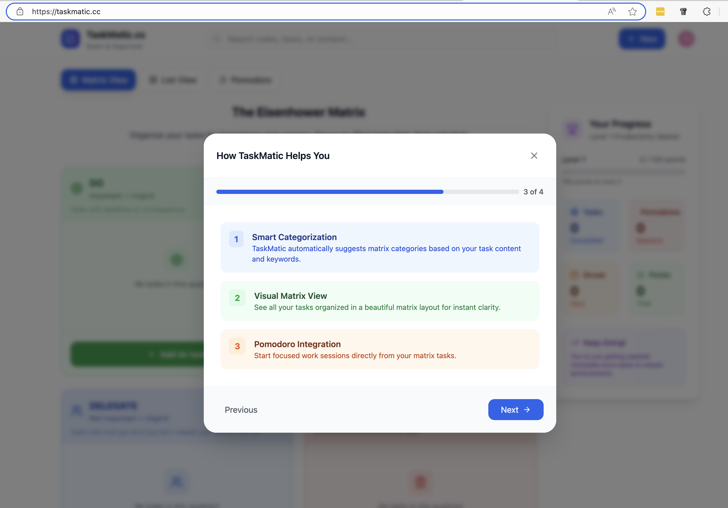Image resolution: width=728 pixels, height=508 pixels.
Task: Open the browser extensions puzzle icon
Action: pos(706,12)
